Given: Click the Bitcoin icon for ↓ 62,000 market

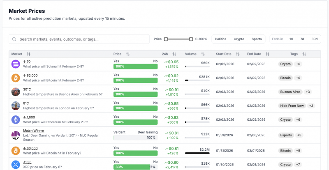Looking at the screenshot, I should 16,78.
